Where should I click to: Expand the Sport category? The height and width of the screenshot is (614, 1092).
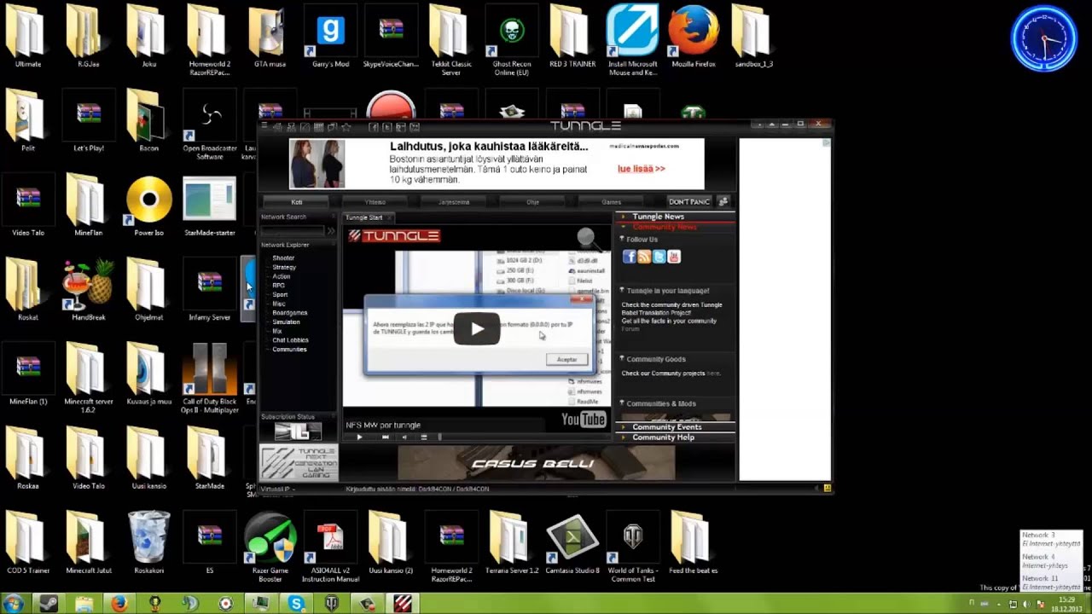[280, 295]
